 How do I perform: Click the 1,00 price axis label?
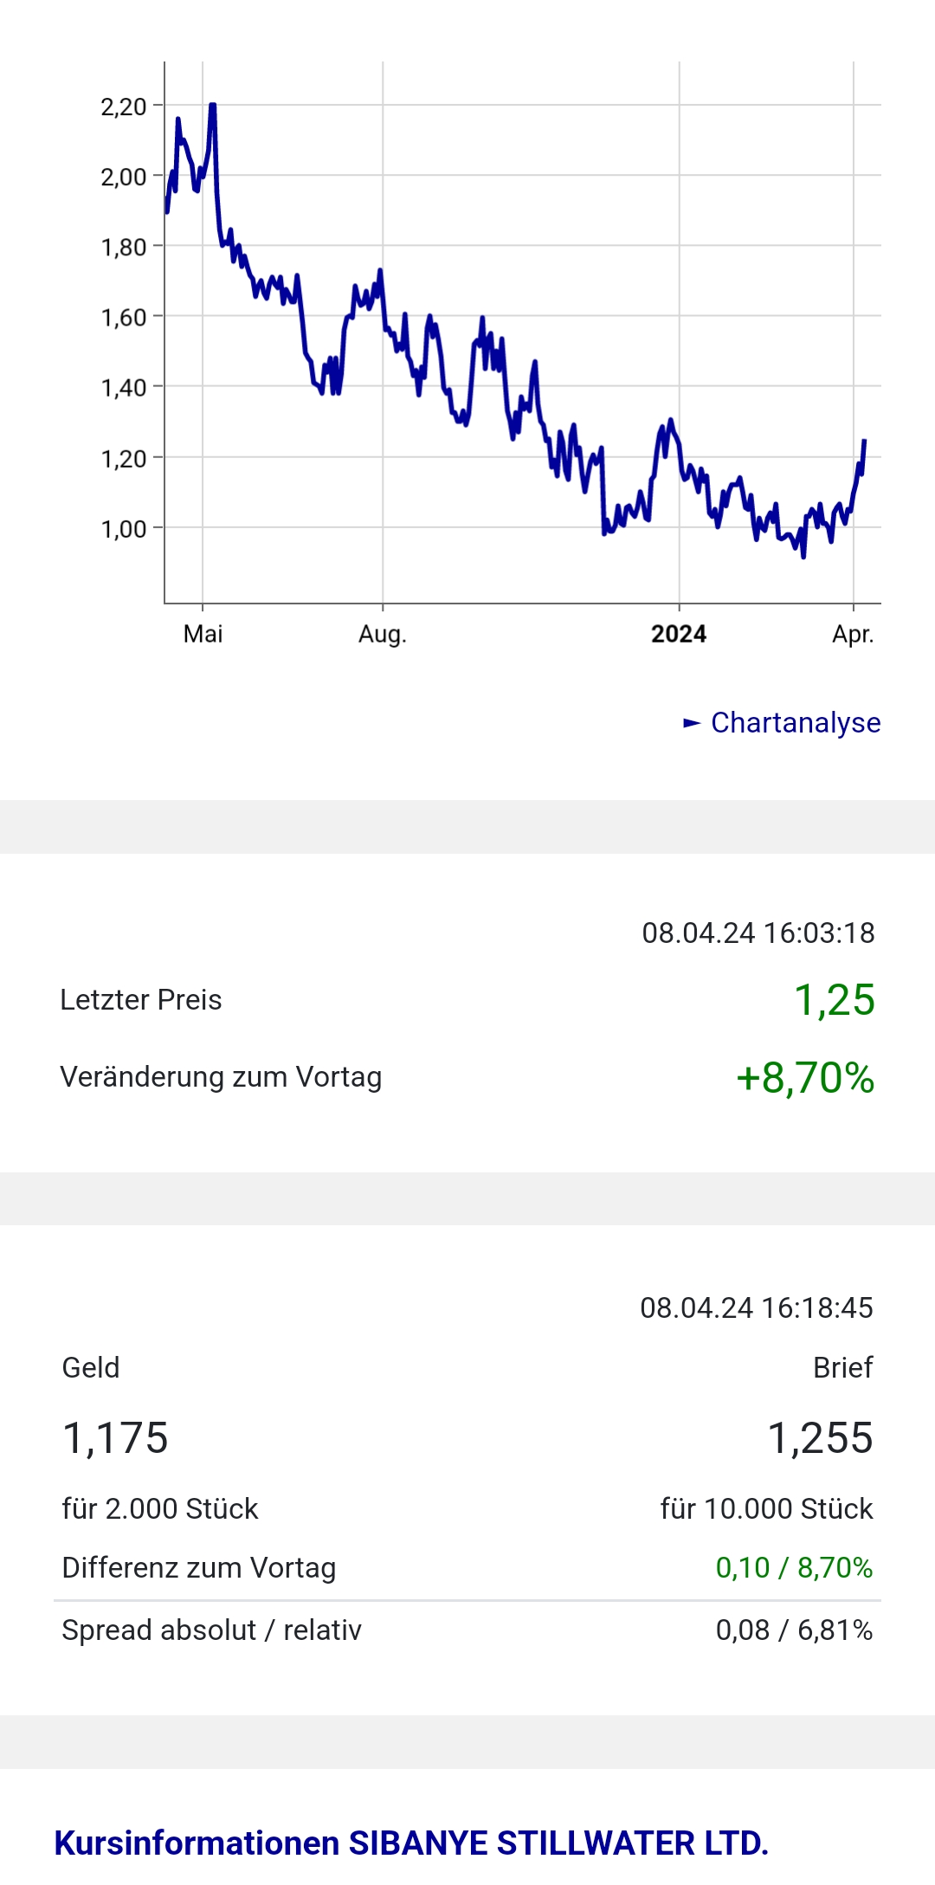click(124, 528)
